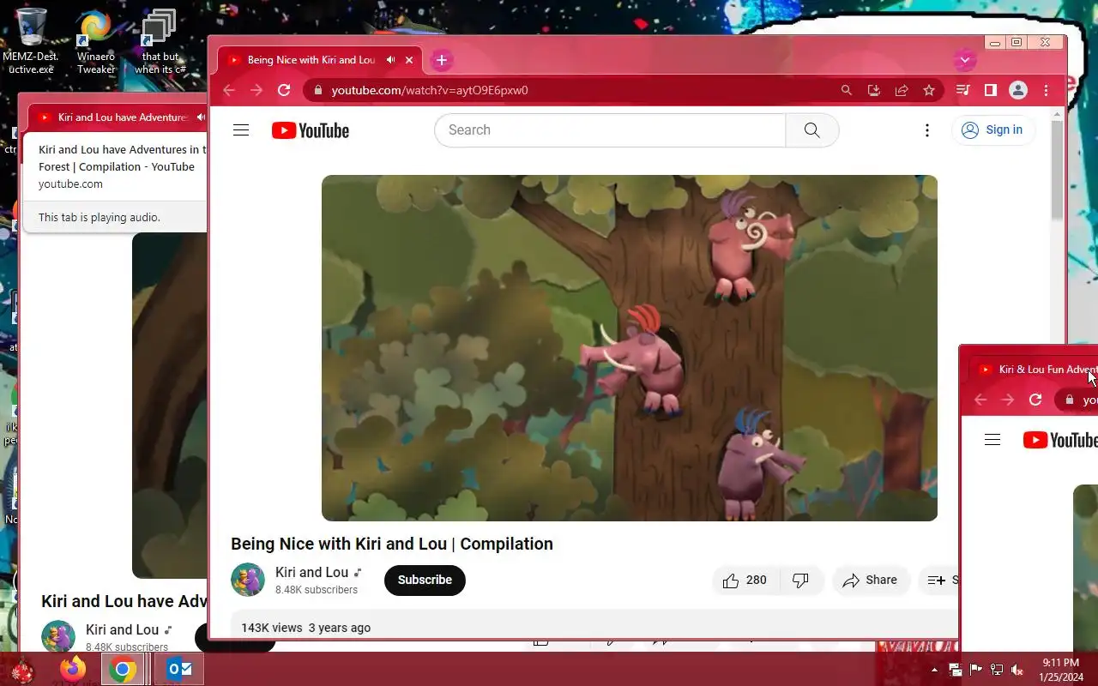Click the Kiri and Lou channel avatar in front window
Viewport: 1098px width, 686px height.
click(x=248, y=580)
